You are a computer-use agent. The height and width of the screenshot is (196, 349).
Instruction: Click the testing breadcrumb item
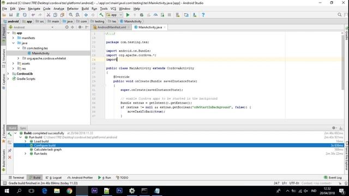97,21
